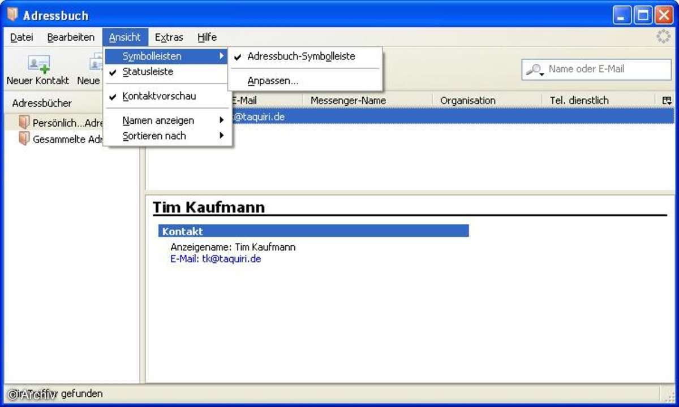This screenshot has height=407, width=679.
Task: Sort by the E-Mail column header
Action: point(266,100)
